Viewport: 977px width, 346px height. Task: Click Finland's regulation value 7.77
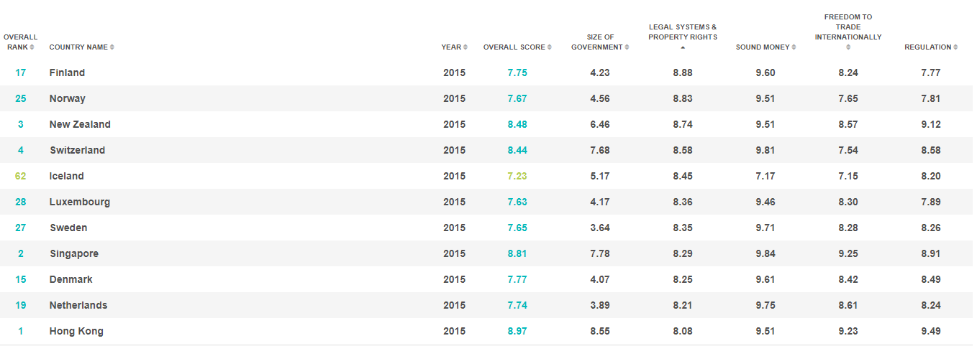coord(931,73)
